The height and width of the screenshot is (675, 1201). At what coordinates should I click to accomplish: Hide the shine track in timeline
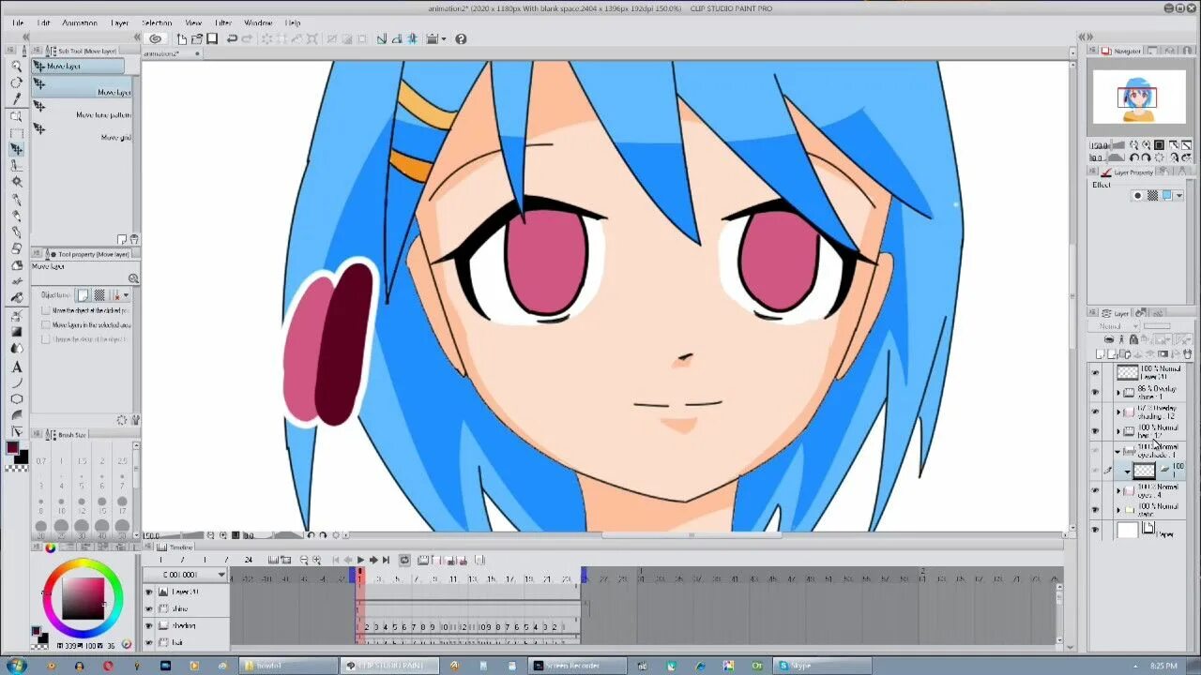click(148, 608)
